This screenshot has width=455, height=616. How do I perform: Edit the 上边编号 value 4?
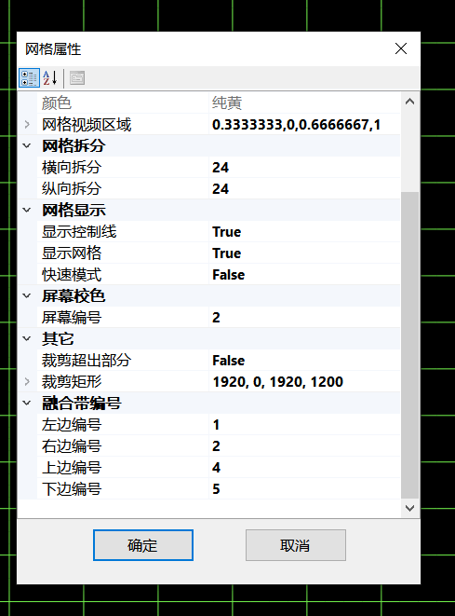(x=304, y=467)
